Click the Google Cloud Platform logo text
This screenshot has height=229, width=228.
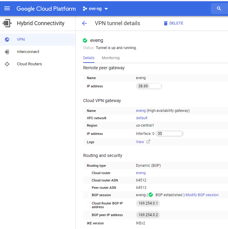coord(46,9)
